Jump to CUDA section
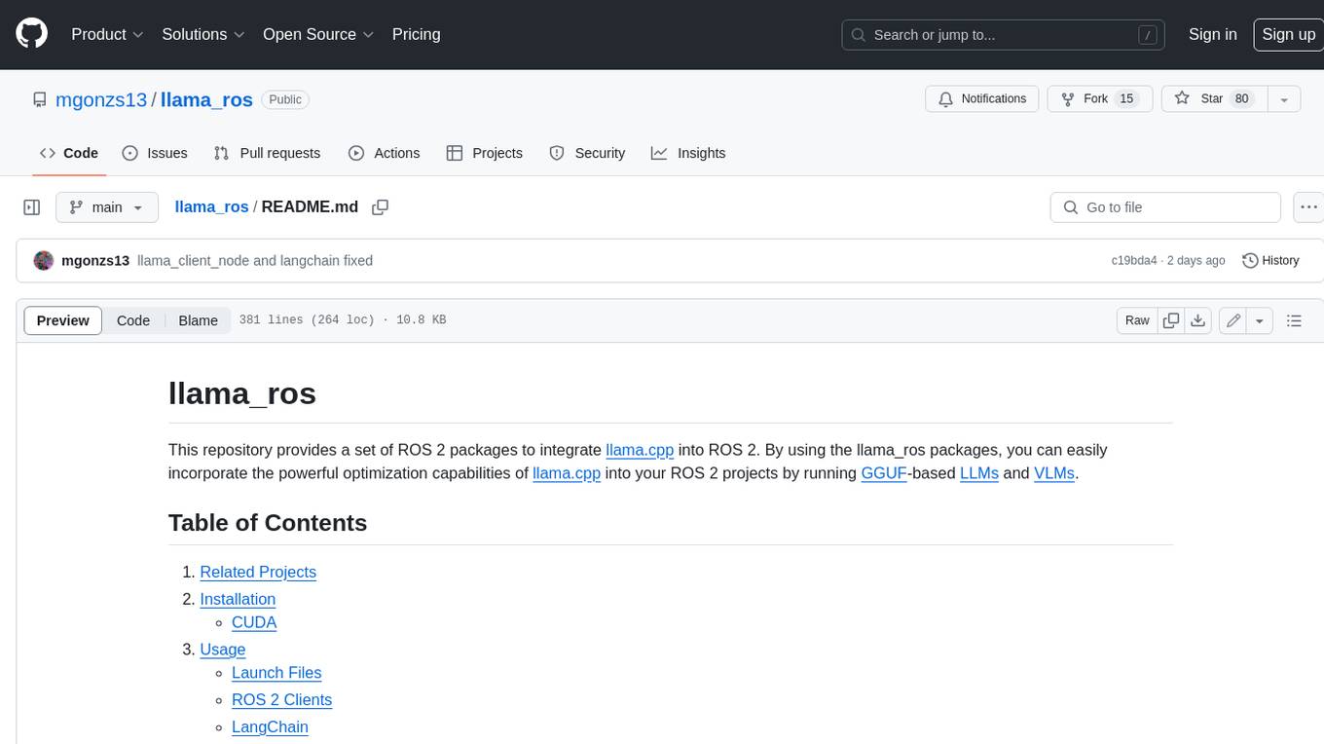The image size is (1324, 744). pyautogui.click(x=254, y=622)
